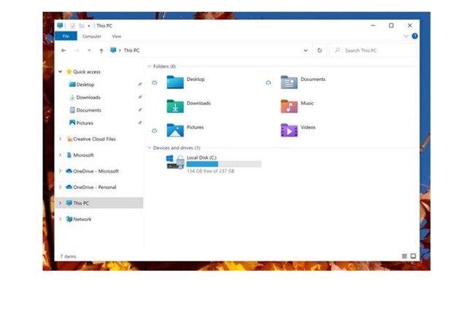Go up one folder level

pyautogui.click(x=101, y=50)
